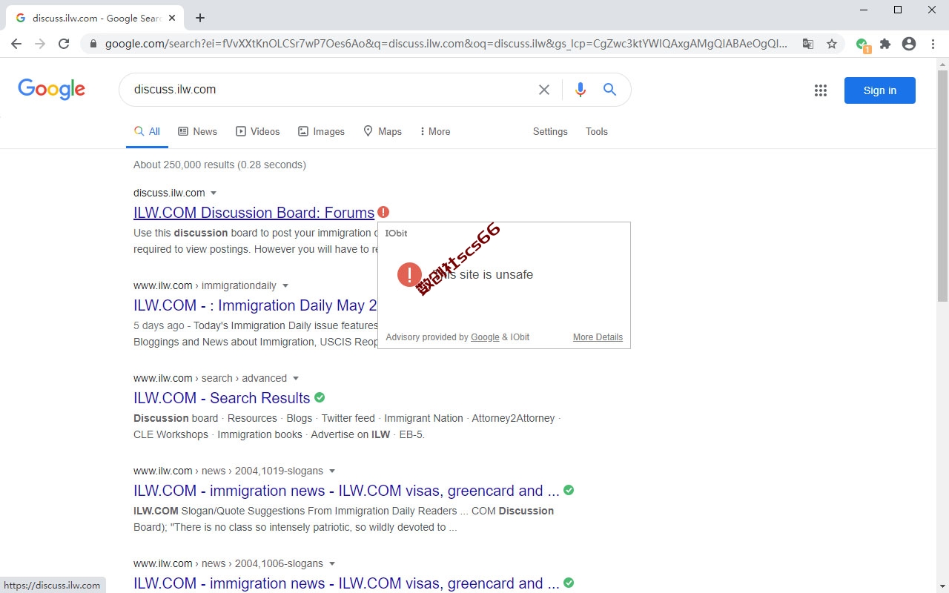Switch to the Images tab
Viewport: 949px width, 593px height.
(321, 131)
